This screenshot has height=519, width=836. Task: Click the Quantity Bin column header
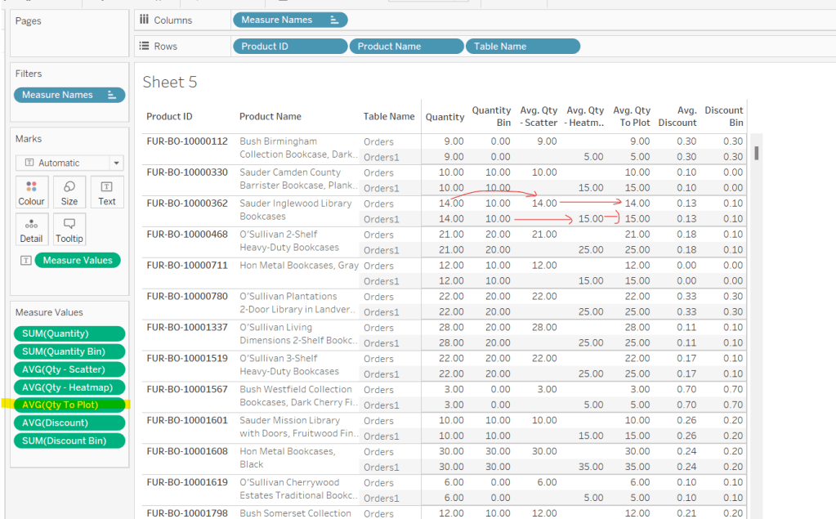(x=491, y=116)
